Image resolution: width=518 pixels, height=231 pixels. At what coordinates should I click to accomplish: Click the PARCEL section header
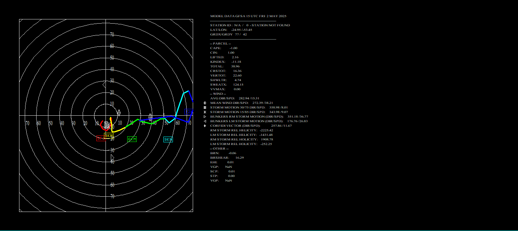click(220, 43)
